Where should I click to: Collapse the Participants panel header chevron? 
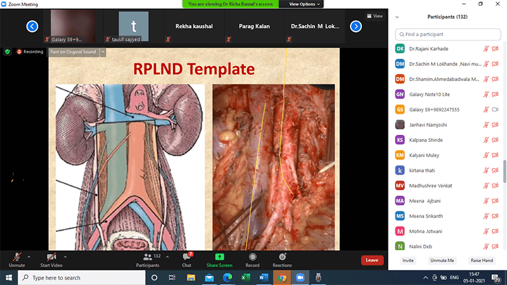[x=397, y=16]
